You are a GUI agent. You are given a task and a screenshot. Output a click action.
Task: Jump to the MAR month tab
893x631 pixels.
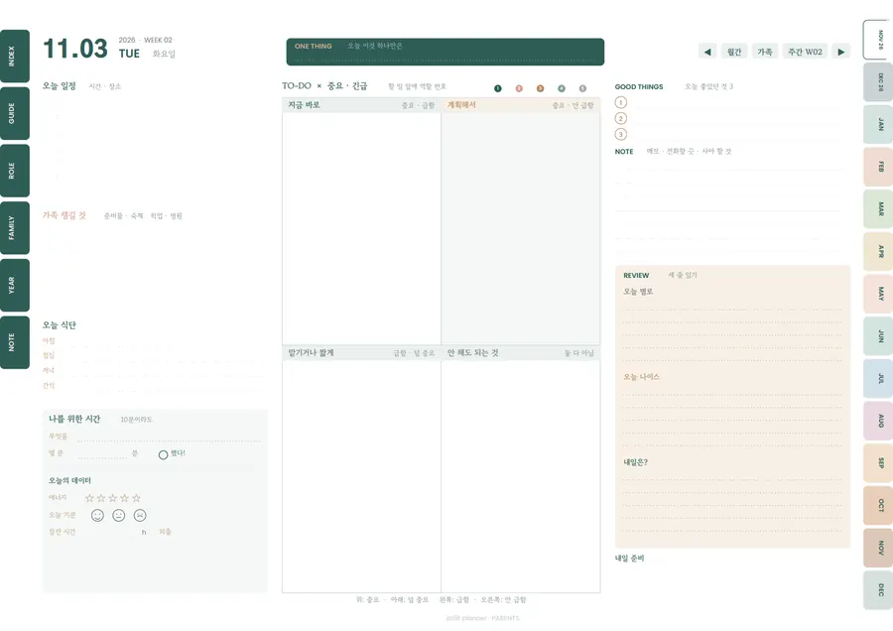[879, 208]
